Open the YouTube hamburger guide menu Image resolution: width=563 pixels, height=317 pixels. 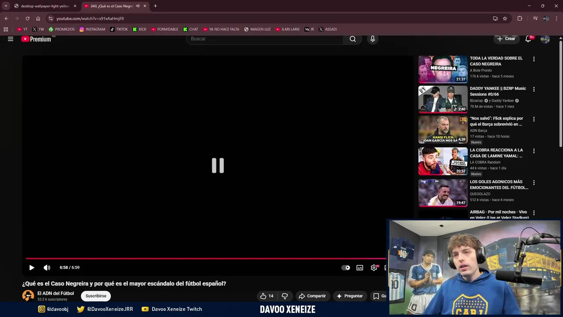(x=11, y=39)
